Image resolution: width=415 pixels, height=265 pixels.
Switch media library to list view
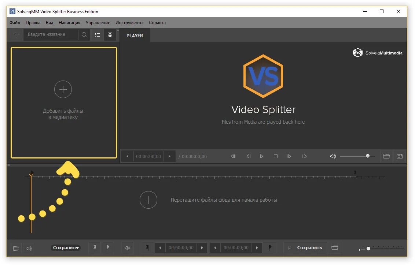click(x=98, y=35)
